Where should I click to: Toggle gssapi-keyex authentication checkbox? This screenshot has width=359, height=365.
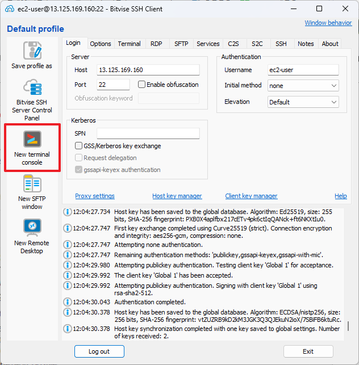click(78, 170)
